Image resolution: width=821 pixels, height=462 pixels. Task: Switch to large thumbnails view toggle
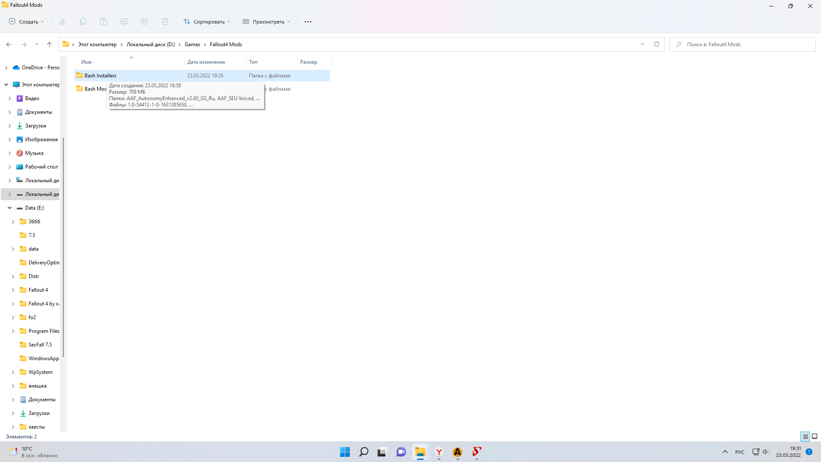coord(815,436)
